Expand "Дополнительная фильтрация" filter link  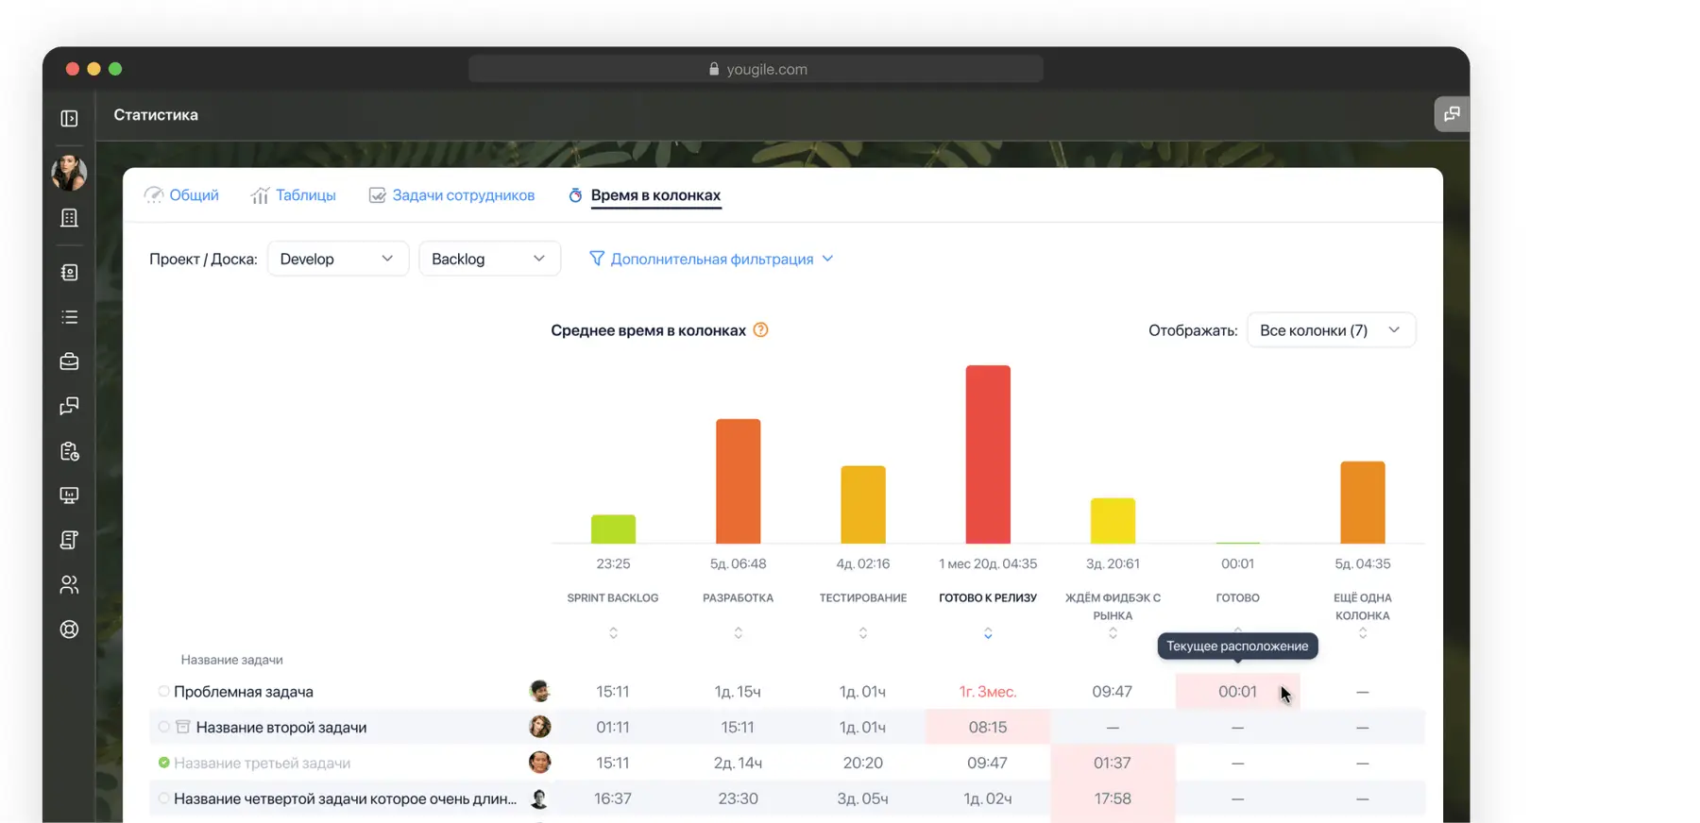point(711,259)
